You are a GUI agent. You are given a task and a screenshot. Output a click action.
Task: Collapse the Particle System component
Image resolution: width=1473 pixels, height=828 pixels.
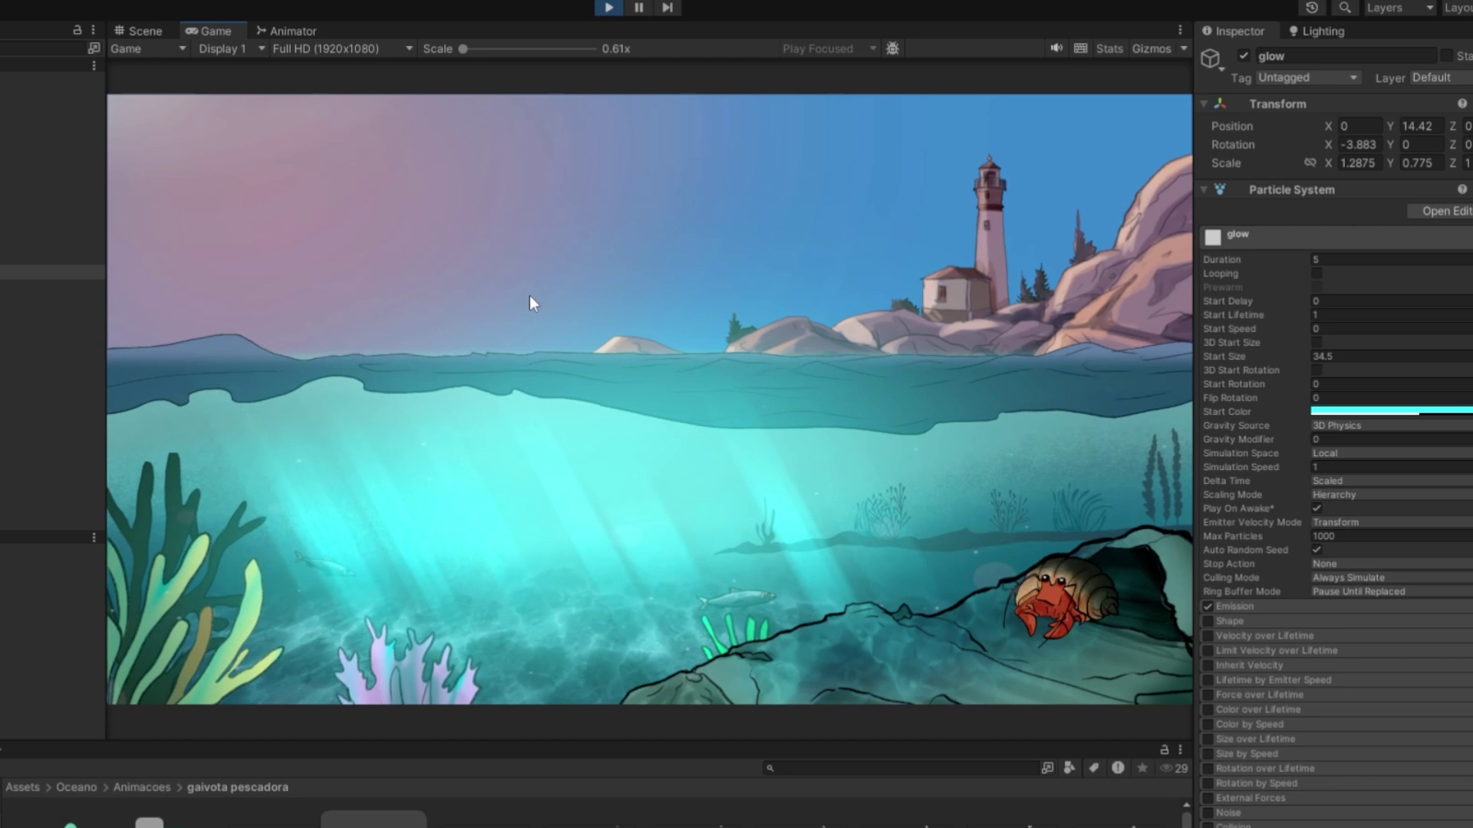pyautogui.click(x=1204, y=189)
